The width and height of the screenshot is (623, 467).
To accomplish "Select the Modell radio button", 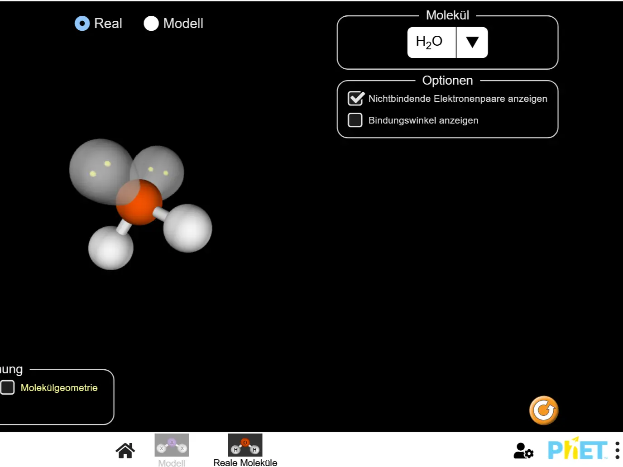I will point(151,24).
